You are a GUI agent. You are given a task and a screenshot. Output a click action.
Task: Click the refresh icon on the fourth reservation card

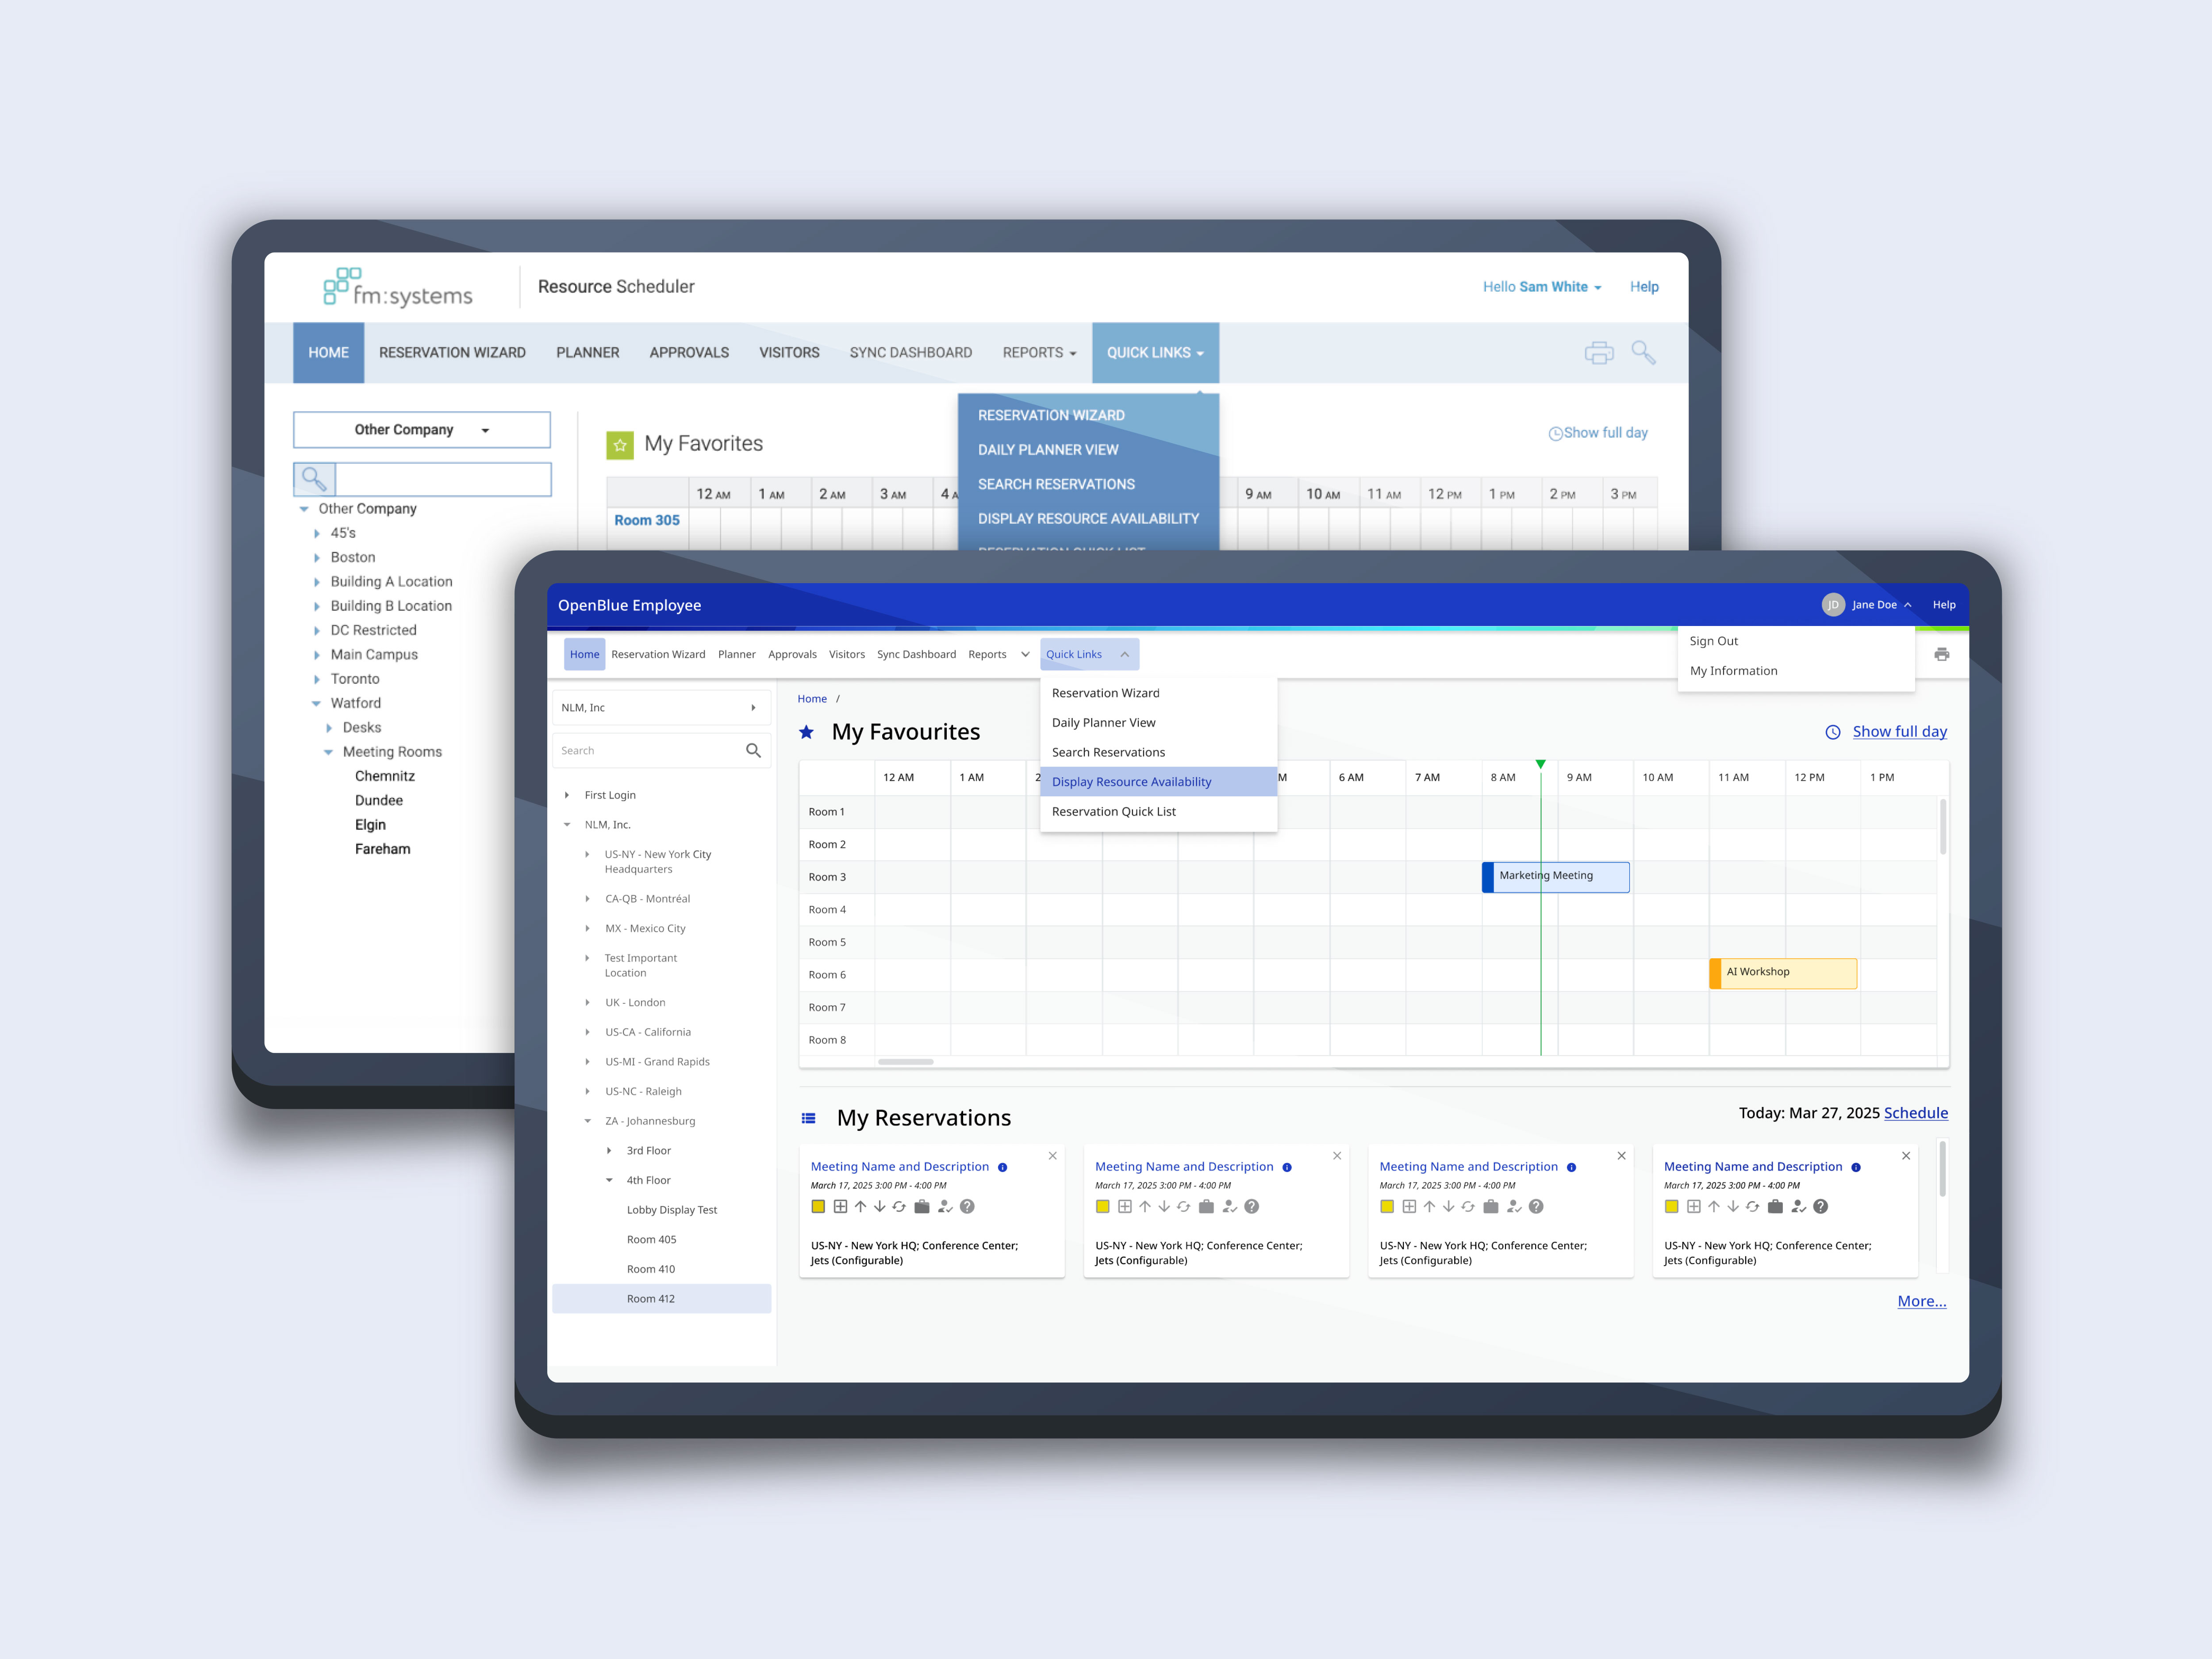point(1752,1206)
